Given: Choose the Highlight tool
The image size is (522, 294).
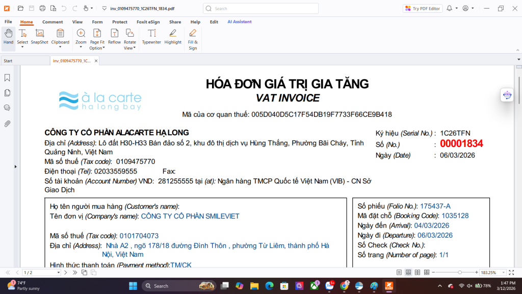Looking at the screenshot, I should click(x=173, y=36).
